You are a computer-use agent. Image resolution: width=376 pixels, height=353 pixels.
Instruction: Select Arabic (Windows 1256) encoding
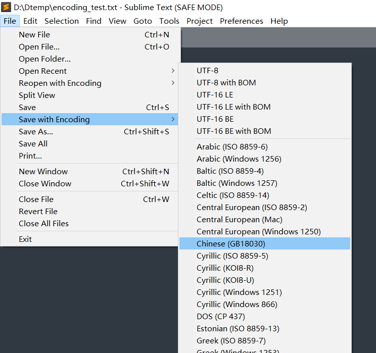pos(265,159)
